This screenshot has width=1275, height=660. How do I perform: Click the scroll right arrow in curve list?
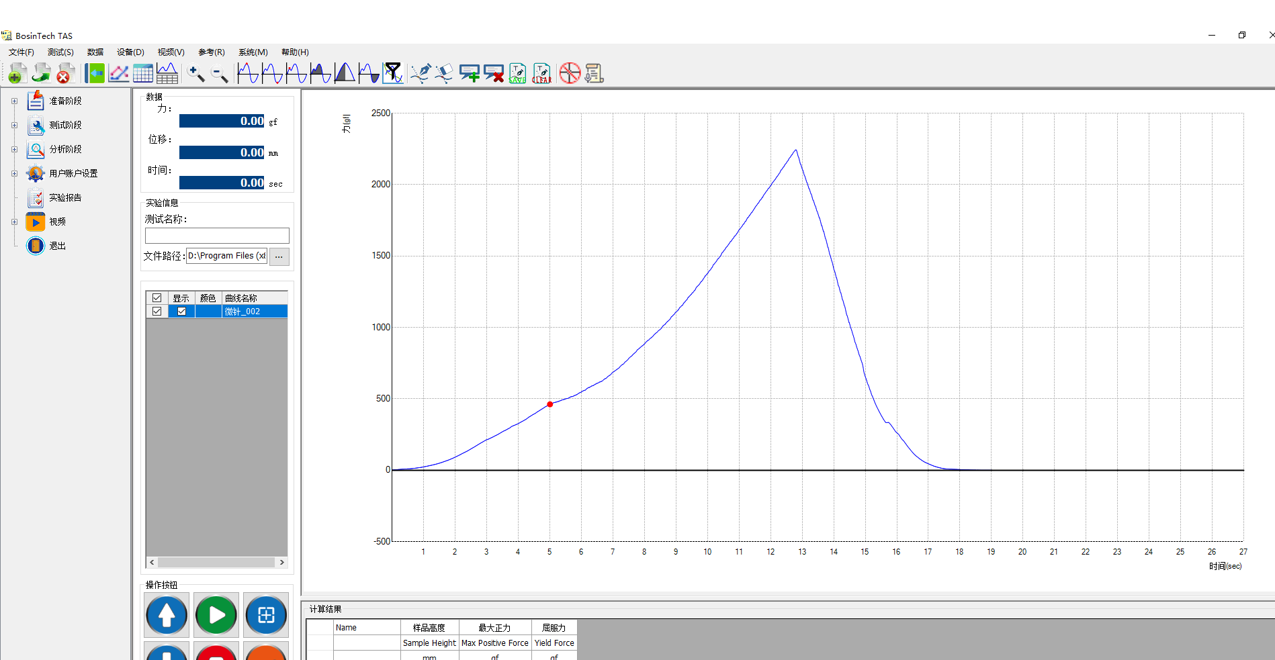282,563
